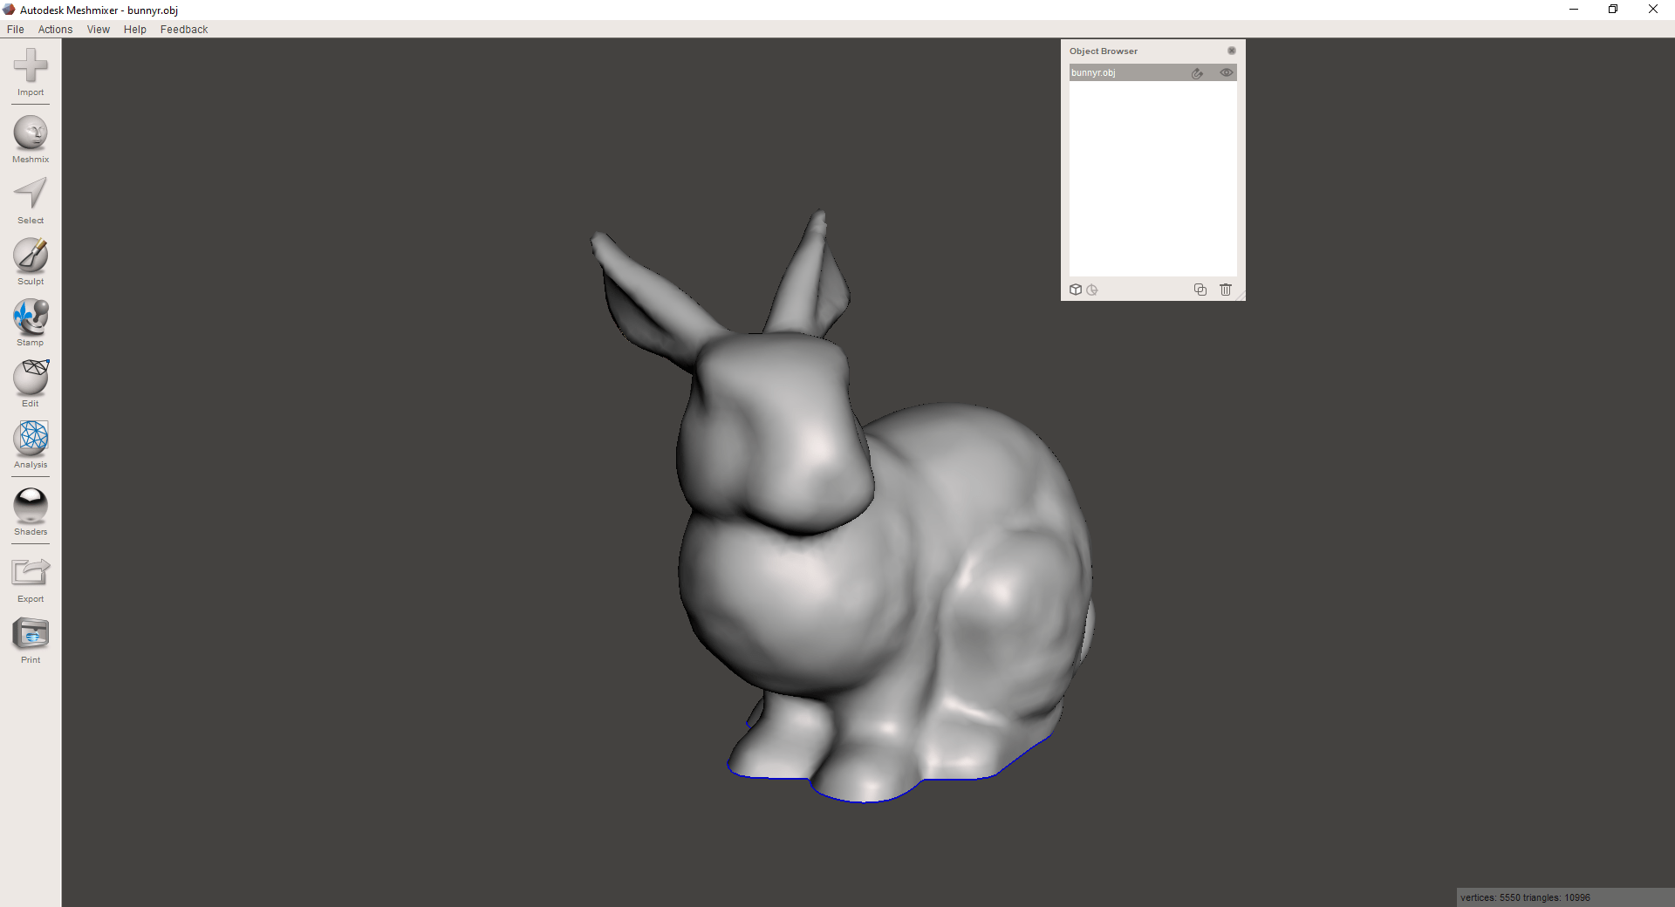The height and width of the screenshot is (907, 1675).
Task: Click the cube icon in Object Browser
Action: [x=1076, y=290]
